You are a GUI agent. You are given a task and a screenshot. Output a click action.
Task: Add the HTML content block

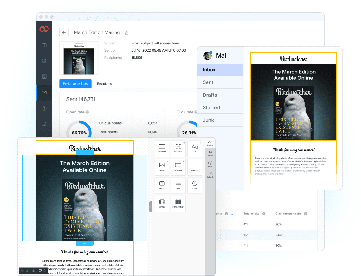(x=162, y=185)
